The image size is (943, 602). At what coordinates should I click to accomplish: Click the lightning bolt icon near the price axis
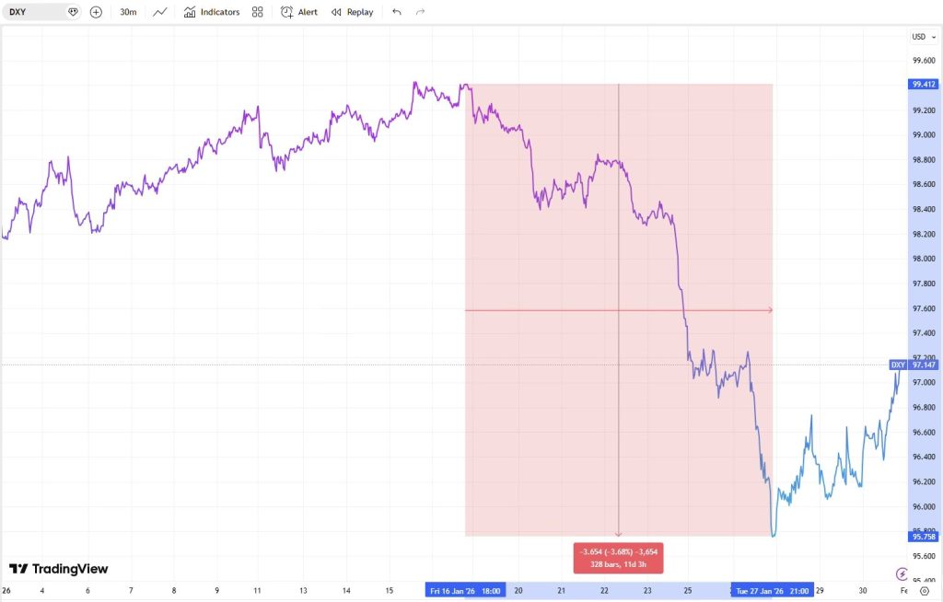pos(902,573)
